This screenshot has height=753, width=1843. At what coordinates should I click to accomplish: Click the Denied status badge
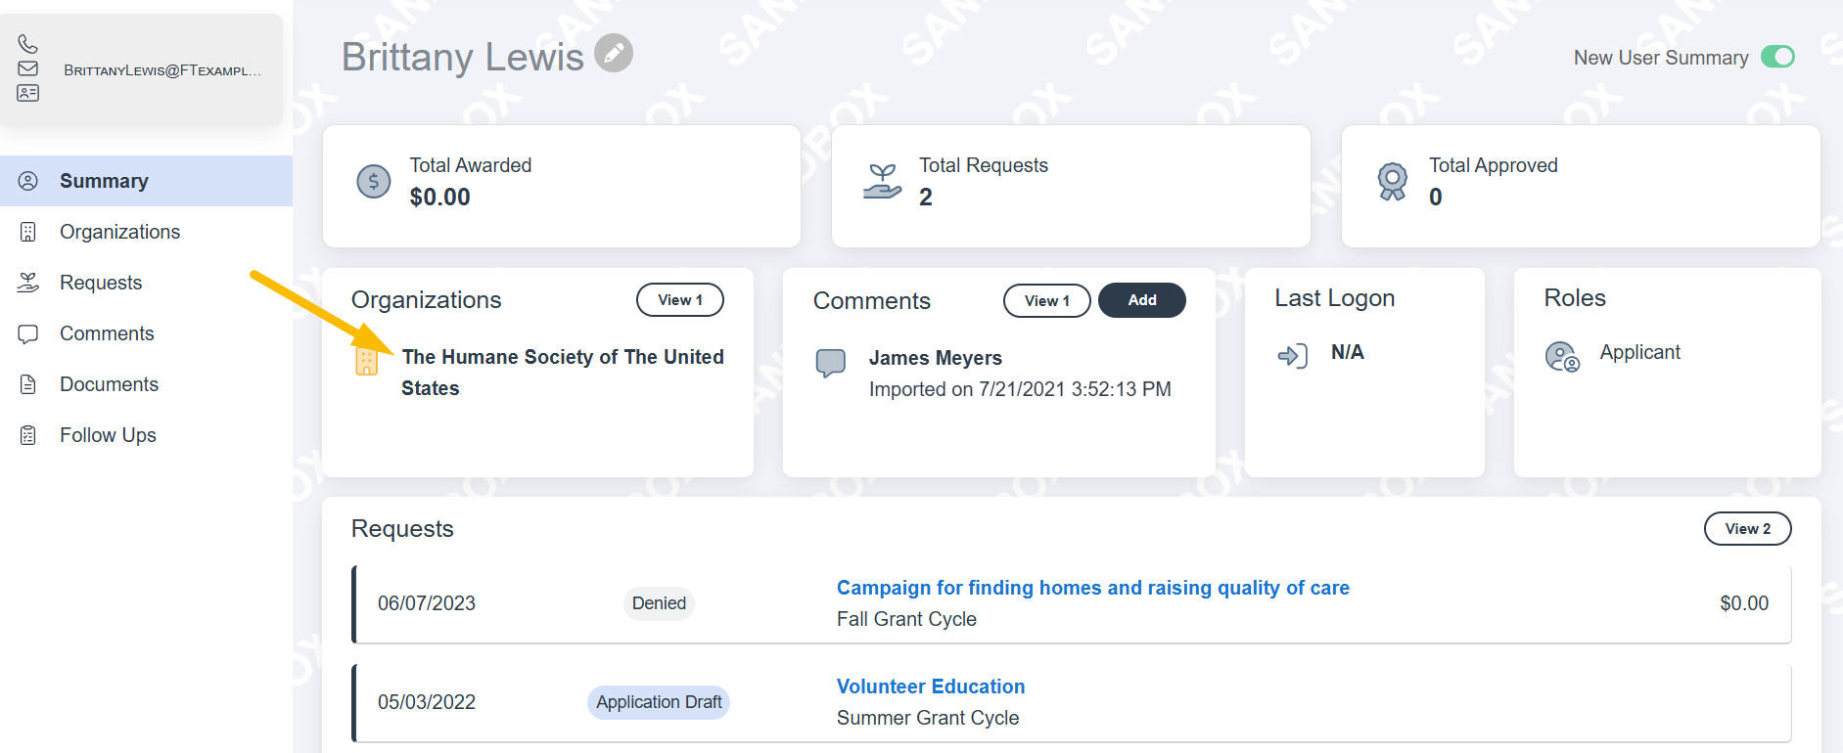659,603
